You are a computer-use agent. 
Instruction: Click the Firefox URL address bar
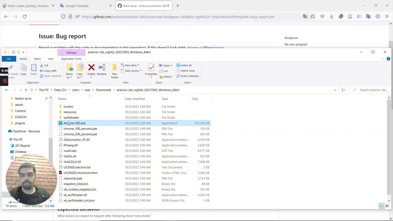point(178,17)
